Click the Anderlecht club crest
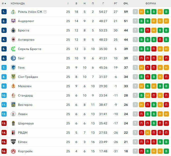 (13, 21)
